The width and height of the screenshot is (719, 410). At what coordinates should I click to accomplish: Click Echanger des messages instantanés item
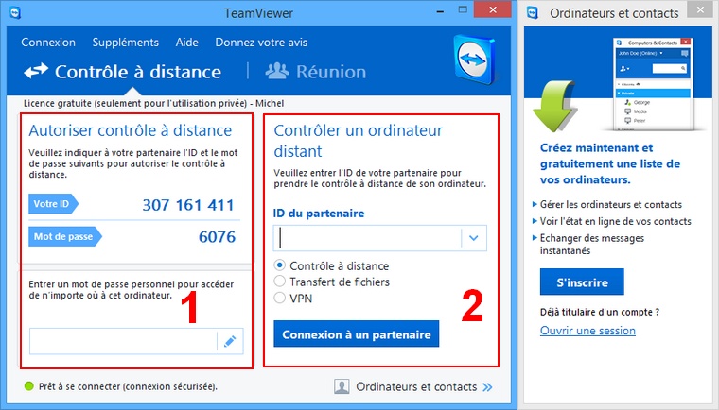click(x=592, y=244)
